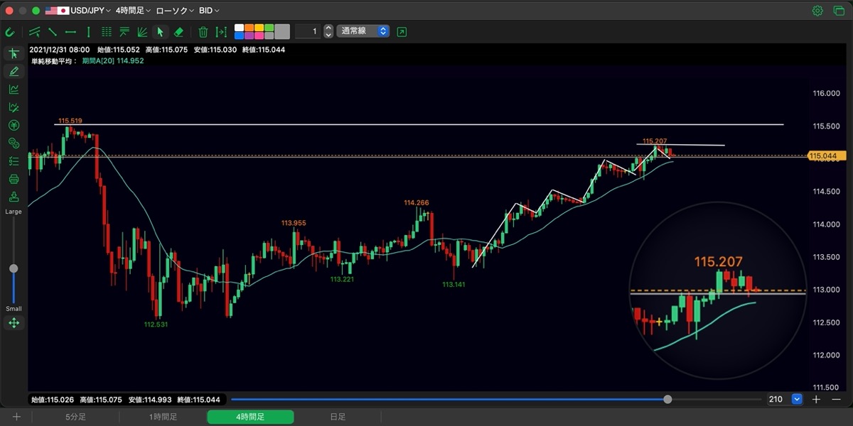Screen dimensions: 853x426
Task: Open the 210 bar count dropdown arrow
Action: click(x=797, y=399)
